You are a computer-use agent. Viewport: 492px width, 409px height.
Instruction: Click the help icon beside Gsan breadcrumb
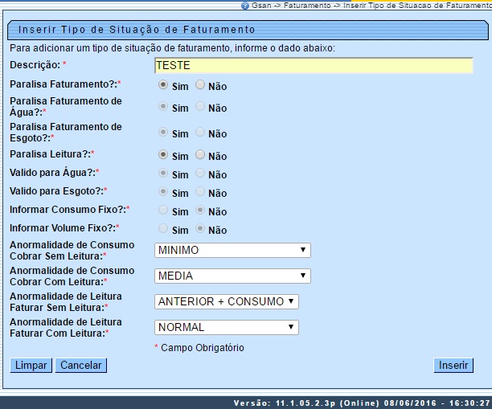(x=246, y=6)
